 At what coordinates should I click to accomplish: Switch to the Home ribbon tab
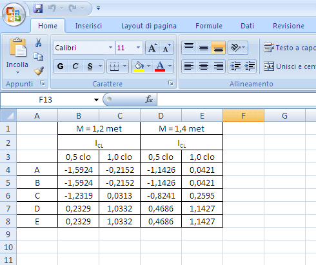click(48, 26)
